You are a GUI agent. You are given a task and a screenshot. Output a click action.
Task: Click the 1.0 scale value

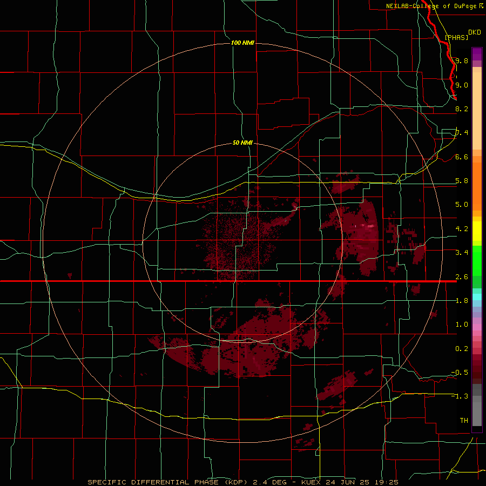pos(462,325)
